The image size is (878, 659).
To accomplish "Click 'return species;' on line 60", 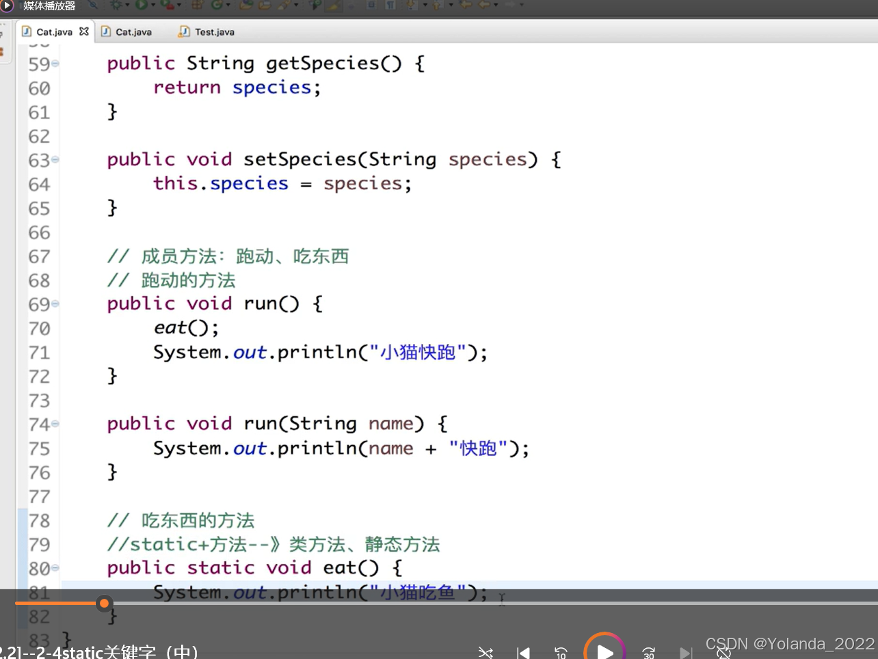I will [237, 88].
